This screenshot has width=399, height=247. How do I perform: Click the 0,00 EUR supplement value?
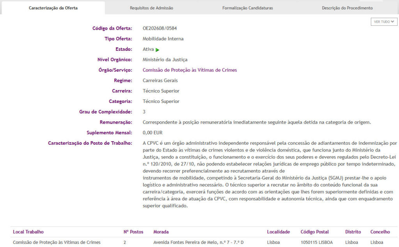point(152,133)
